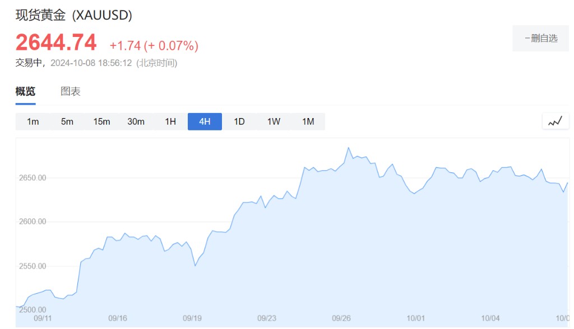
Task: Change chart to 1D interval
Action: [239, 121]
